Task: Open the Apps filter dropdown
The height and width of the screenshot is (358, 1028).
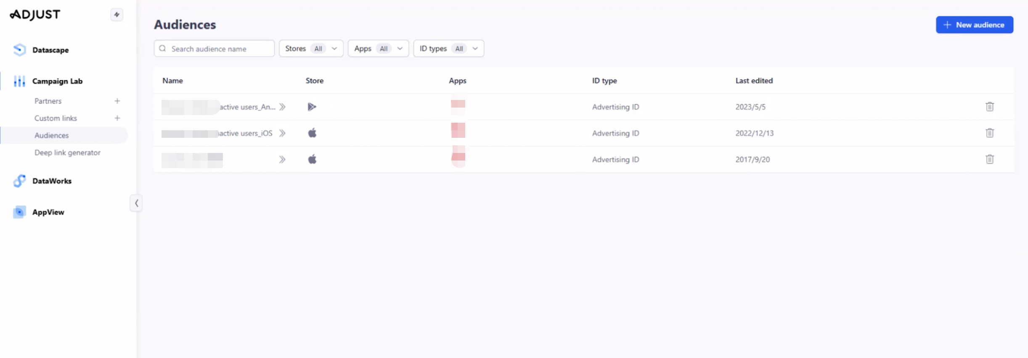Action: (x=378, y=49)
